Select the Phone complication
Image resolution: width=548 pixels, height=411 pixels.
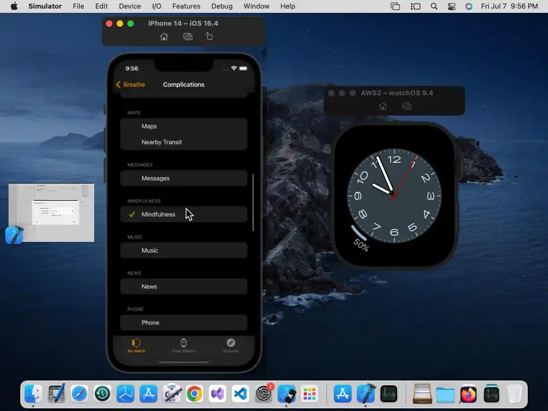click(x=184, y=323)
